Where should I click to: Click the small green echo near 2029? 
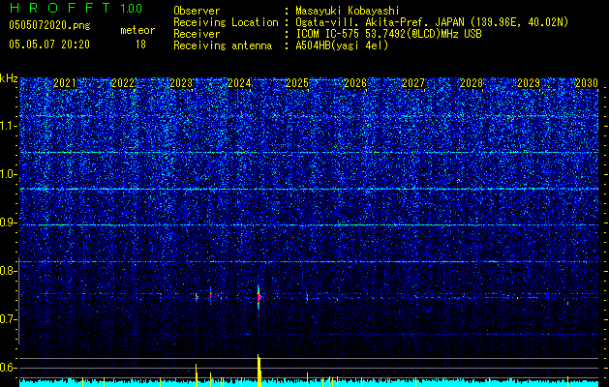click(567, 303)
